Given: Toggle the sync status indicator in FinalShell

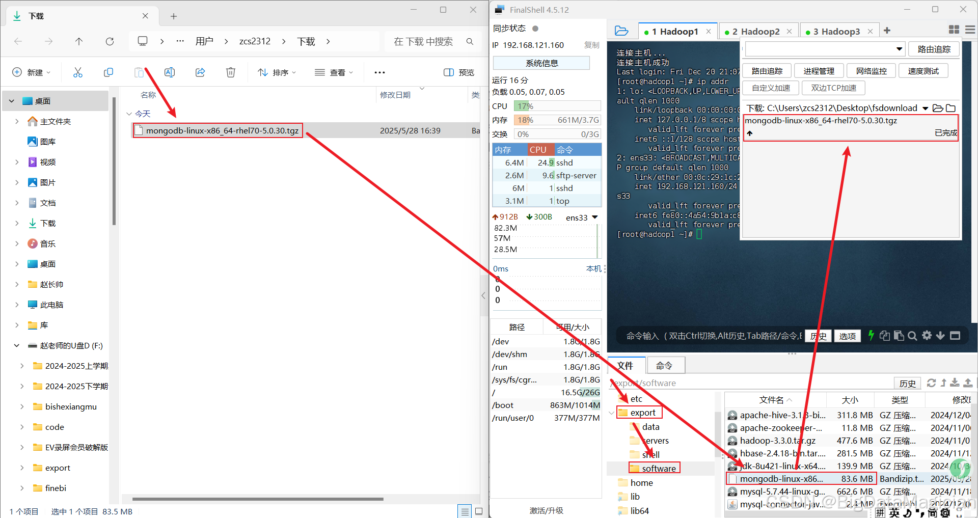Looking at the screenshot, I should pos(535,29).
